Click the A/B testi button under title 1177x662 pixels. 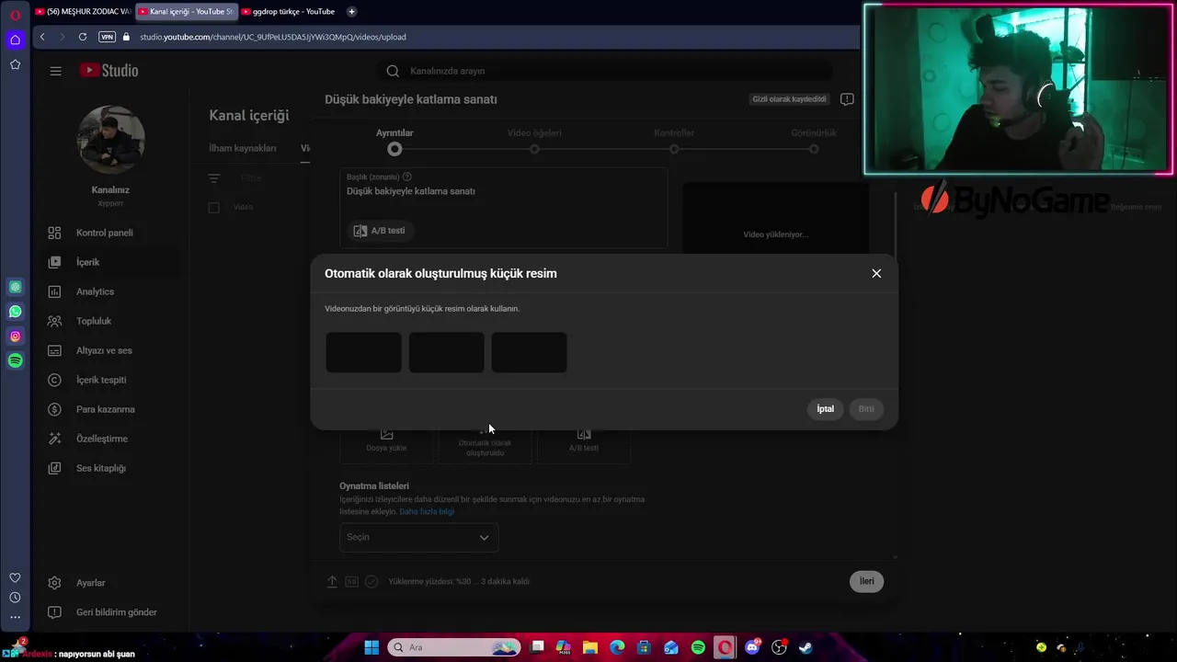(380, 231)
